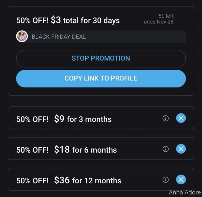This screenshot has width=202, height=197.
Task: Stop the current promotion
Action: 101,59
